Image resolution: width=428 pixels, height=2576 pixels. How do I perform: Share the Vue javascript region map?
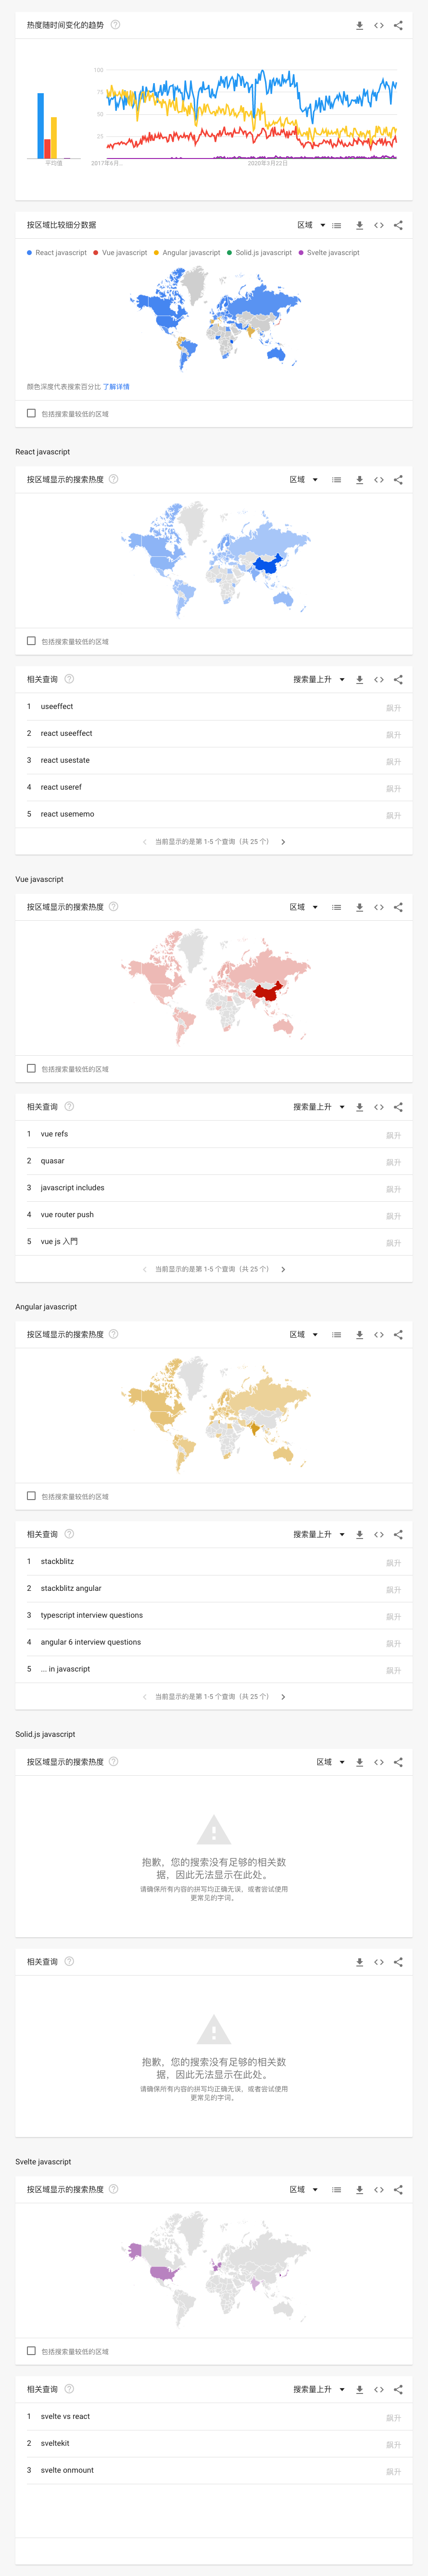pyautogui.click(x=398, y=908)
